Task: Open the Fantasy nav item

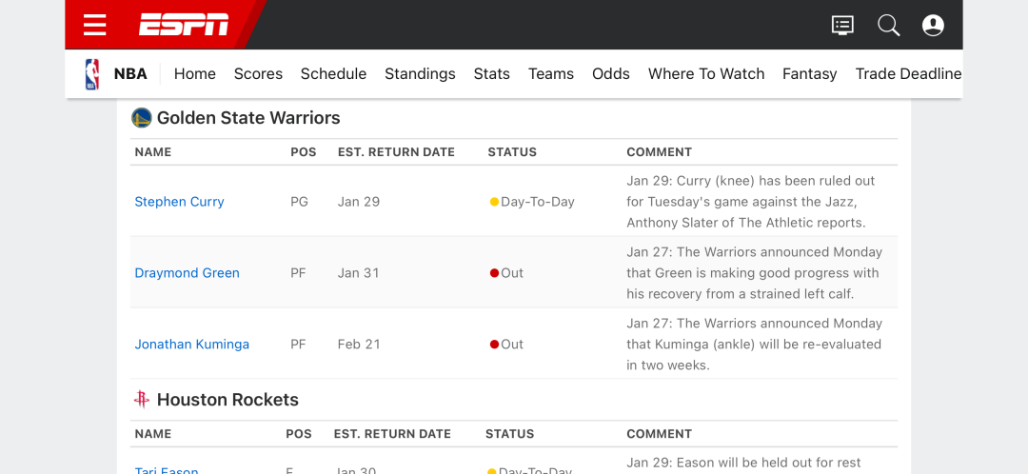Action: [810, 74]
